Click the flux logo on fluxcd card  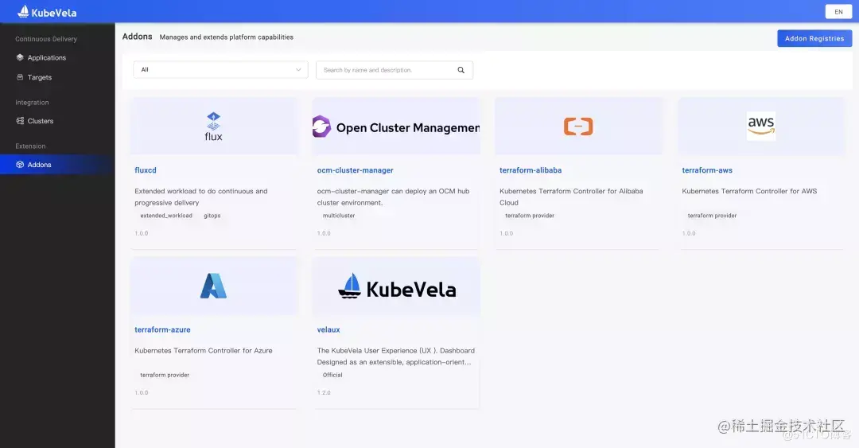click(214, 127)
